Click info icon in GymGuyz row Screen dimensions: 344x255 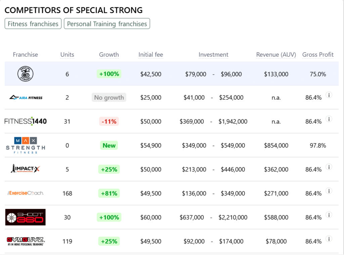(329, 239)
